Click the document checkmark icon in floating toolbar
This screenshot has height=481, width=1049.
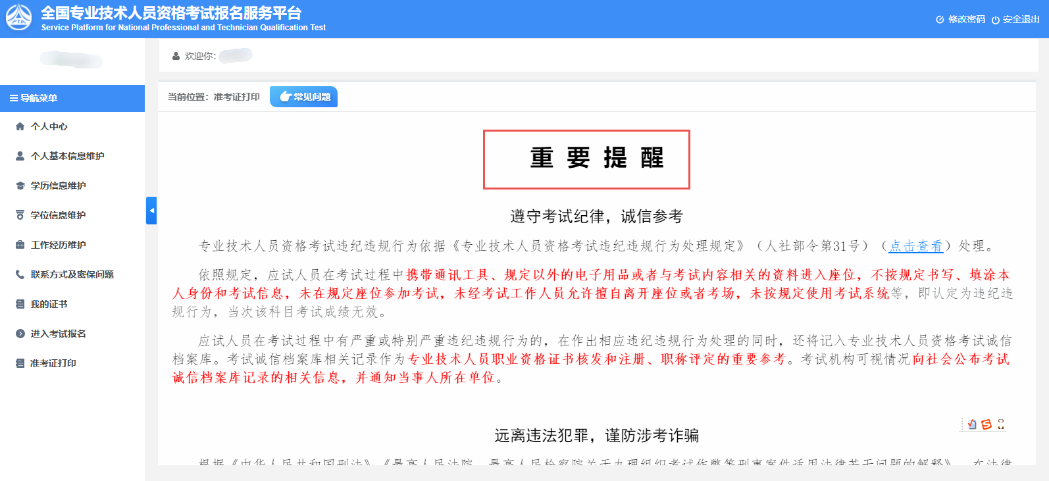click(x=972, y=424)
